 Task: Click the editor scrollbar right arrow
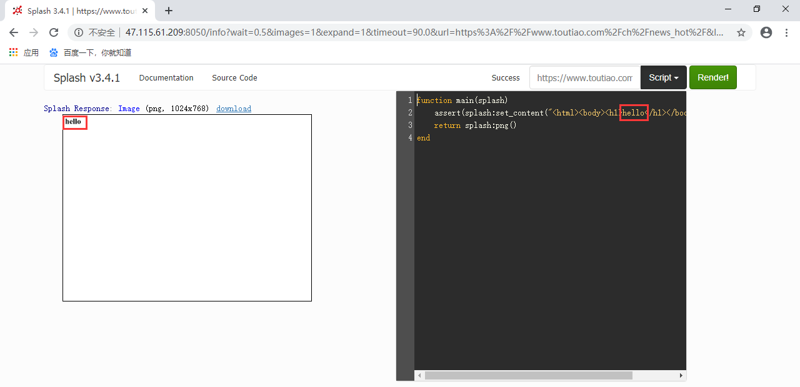681,376
